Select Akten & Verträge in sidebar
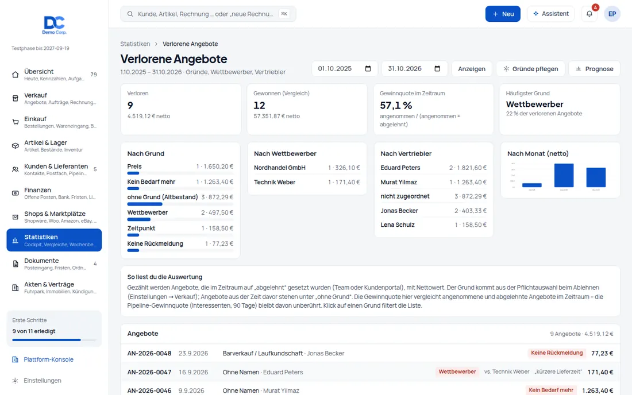The height and width of the screenshot is (395, 632). point(54,288)
